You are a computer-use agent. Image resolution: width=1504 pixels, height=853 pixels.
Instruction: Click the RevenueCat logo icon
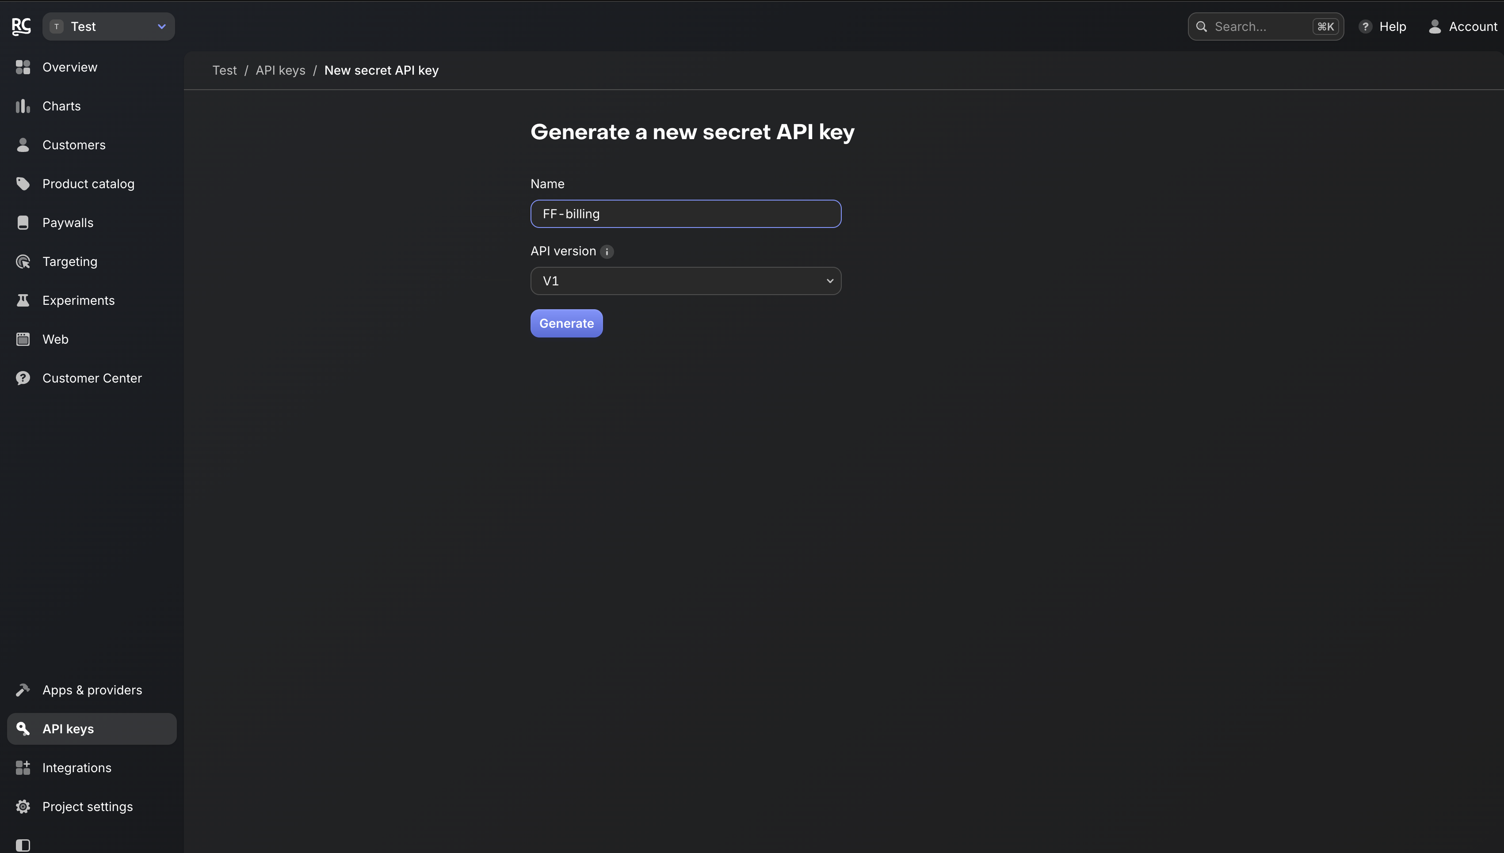(22, 27)
